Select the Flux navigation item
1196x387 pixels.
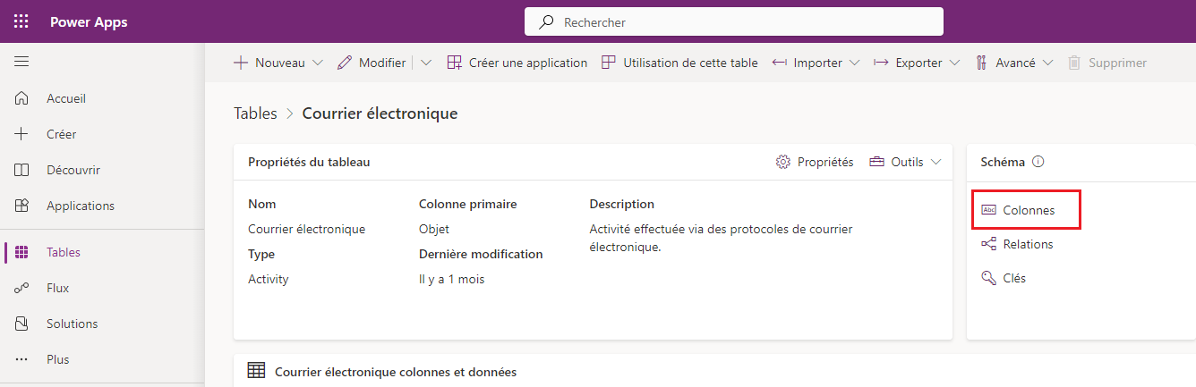pos(102,288)
